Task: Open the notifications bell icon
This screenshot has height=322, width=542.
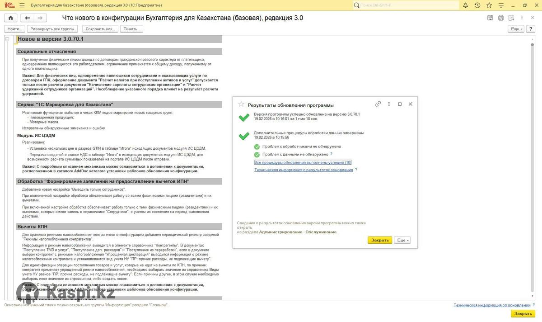Action: pos(466,5)
